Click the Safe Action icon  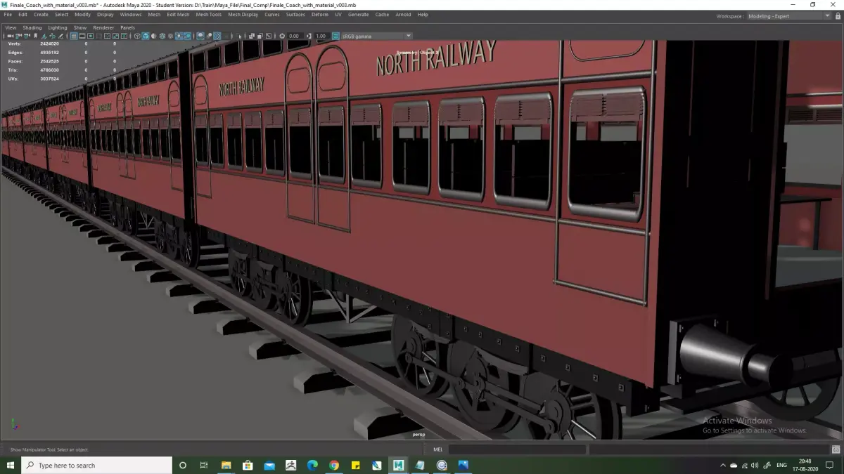pyautogui.click(x=115, y=36)
